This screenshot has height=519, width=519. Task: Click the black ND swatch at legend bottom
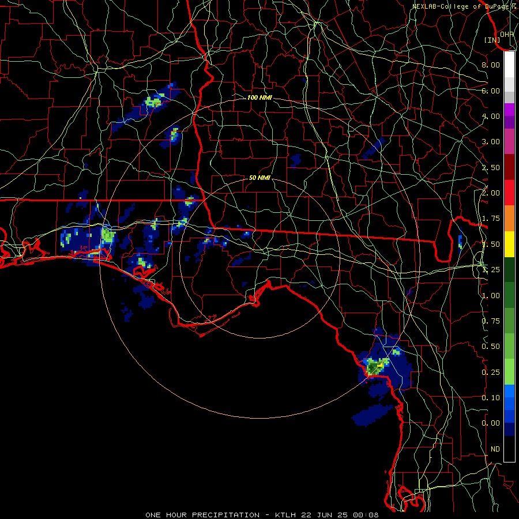509,449
